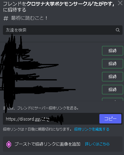
Task: Select the discord.gg invite link field
Action: (x=51, y=119)
